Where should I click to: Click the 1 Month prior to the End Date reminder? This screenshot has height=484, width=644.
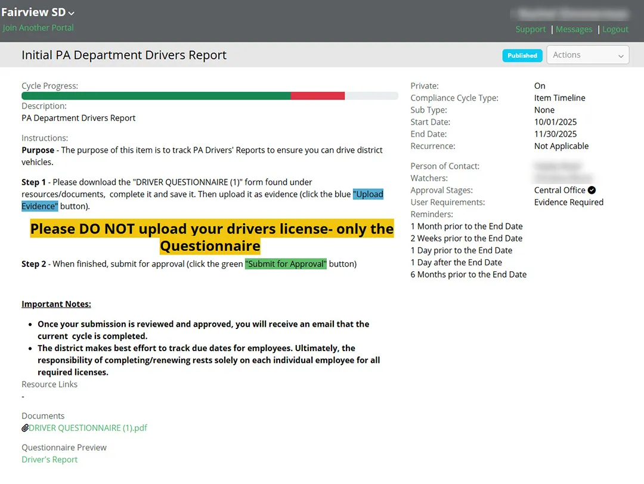(466, 226)
